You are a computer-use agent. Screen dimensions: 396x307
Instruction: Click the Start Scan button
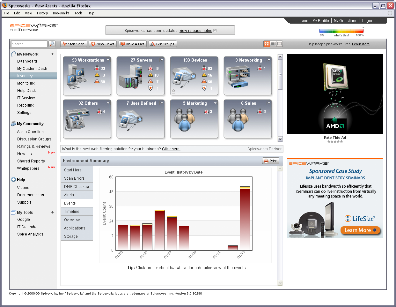click(73, 44)
